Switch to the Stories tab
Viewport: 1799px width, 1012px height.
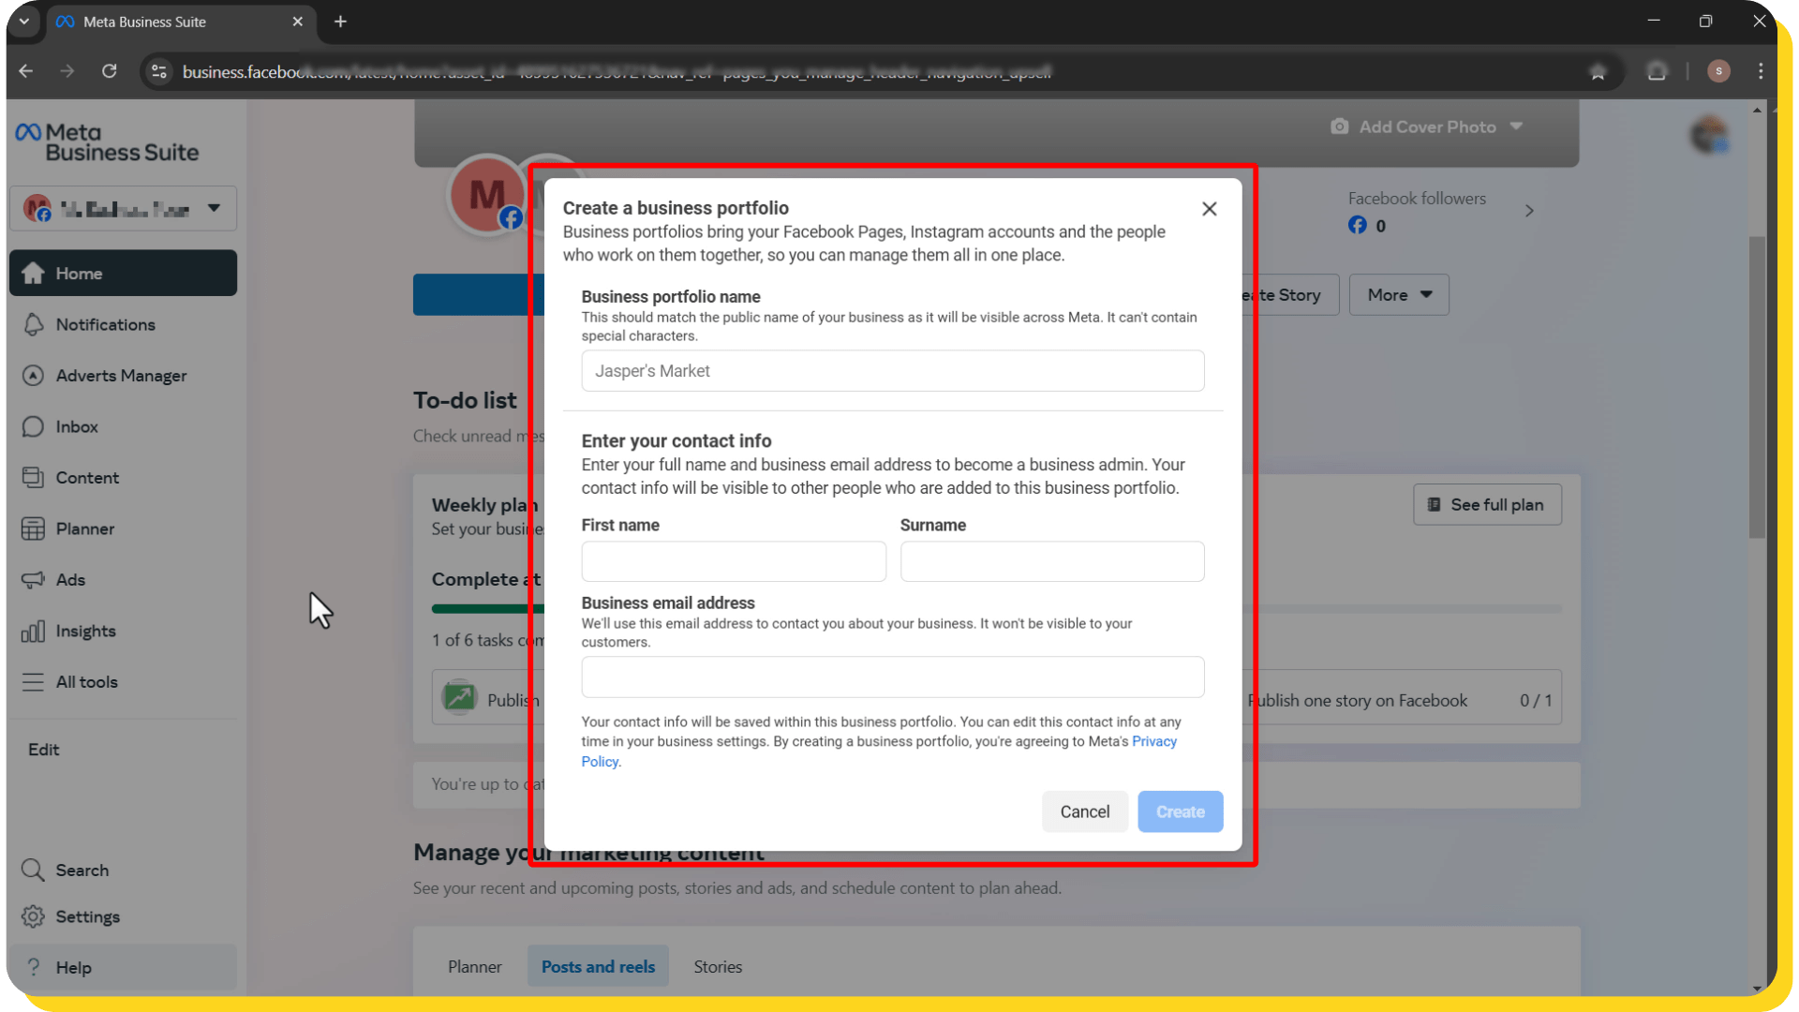718,966
